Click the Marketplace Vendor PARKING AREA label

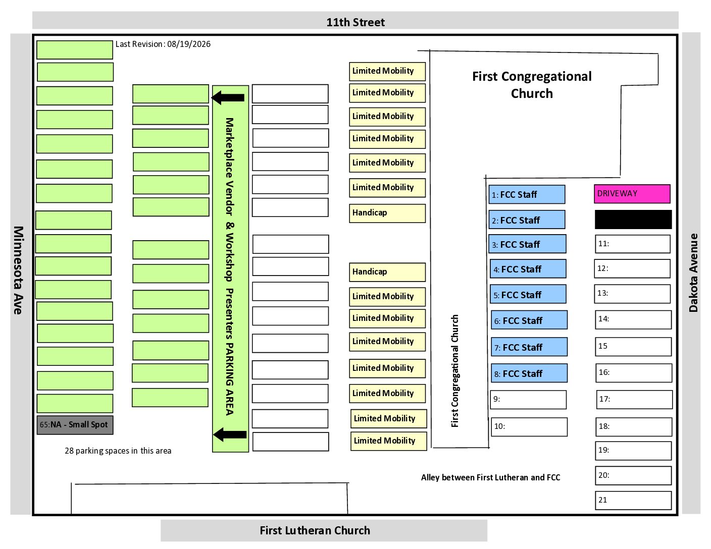pos(230,266)
